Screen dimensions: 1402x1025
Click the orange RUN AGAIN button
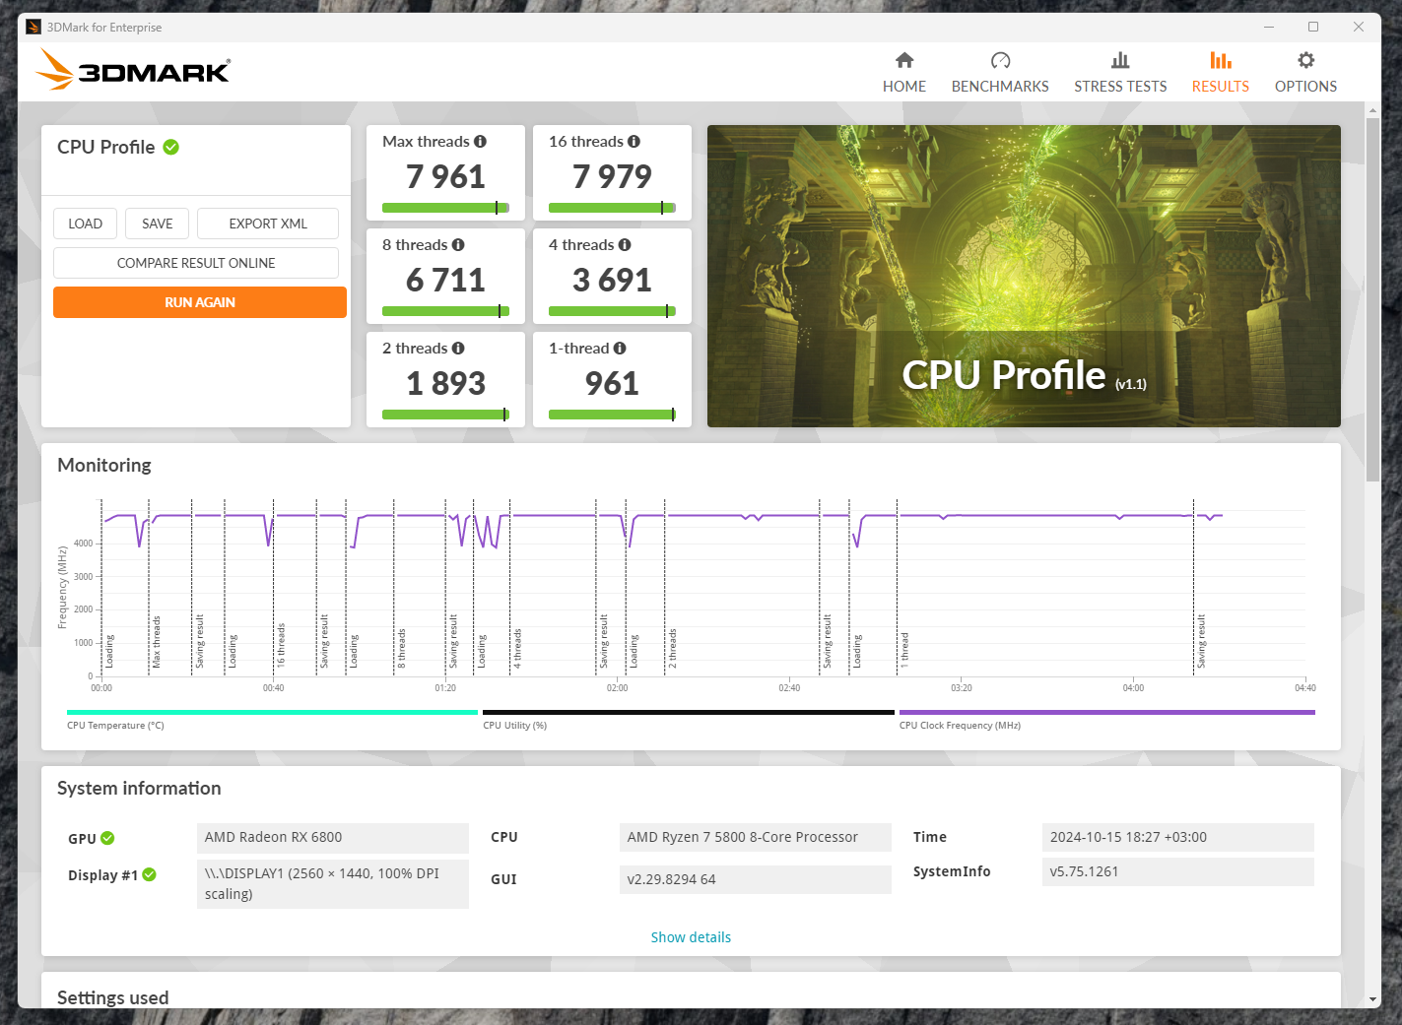[x=200, y=302]
